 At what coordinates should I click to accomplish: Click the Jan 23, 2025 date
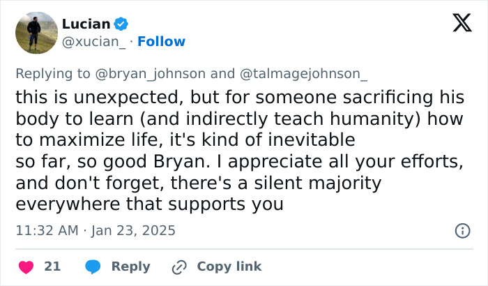[x=132, y=230]
